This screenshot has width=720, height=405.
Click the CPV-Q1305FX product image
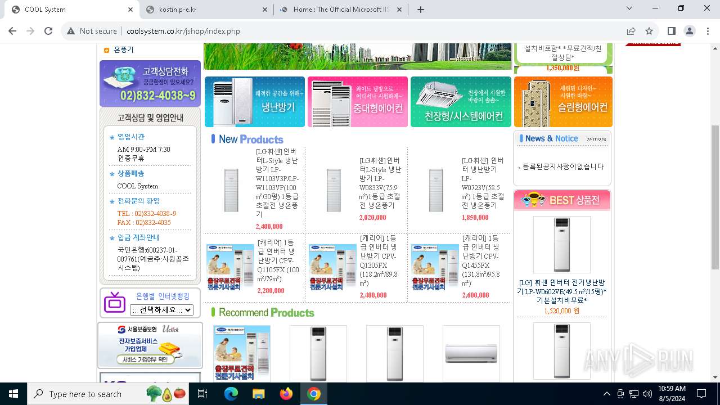[x=333, y=267]
